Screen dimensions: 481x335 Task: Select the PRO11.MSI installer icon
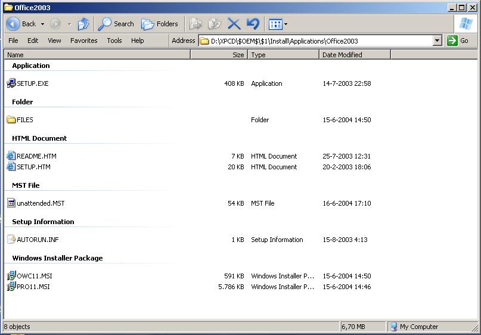11,286
